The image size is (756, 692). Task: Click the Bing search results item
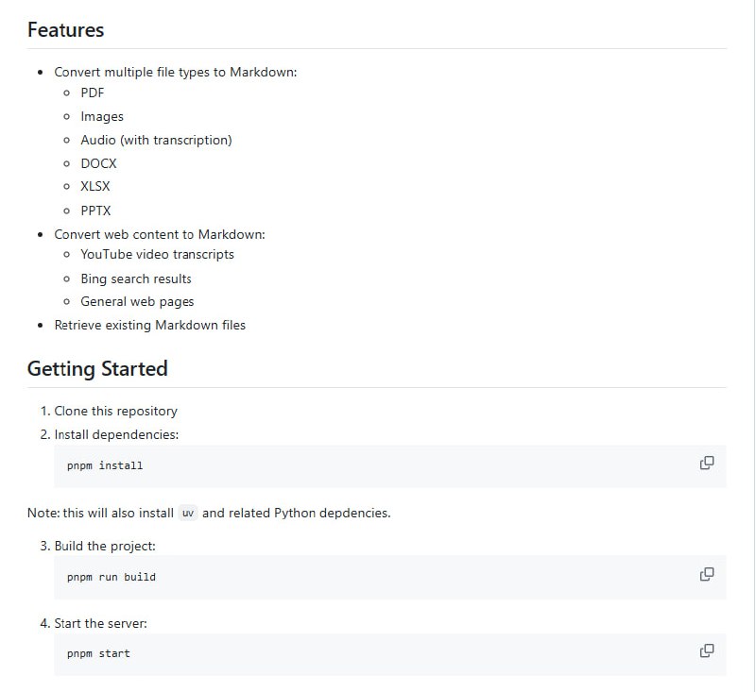(x=136, y=278)
